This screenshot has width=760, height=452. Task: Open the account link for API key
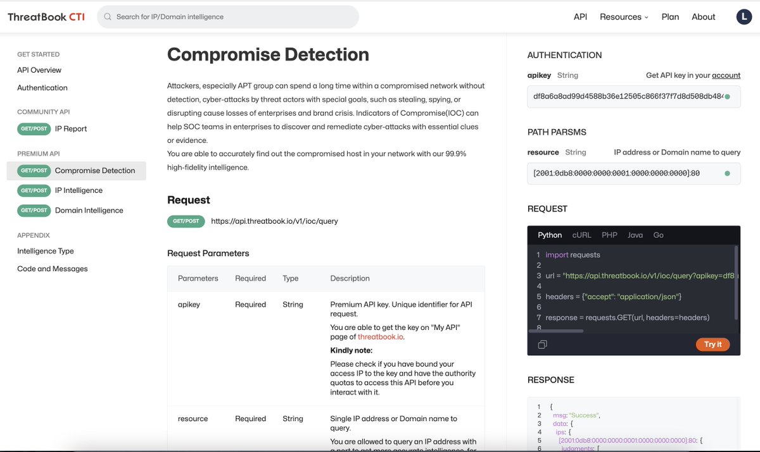726,75
